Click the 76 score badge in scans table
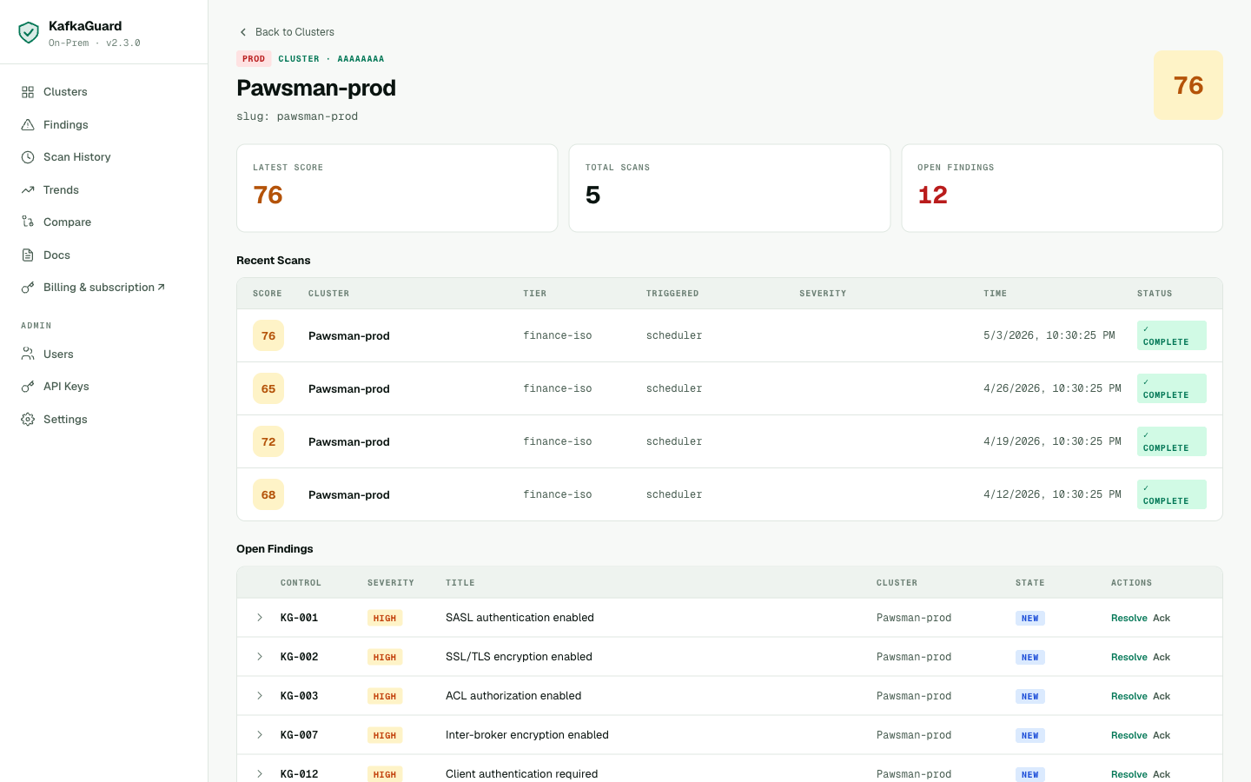Screen dimensions: 1251x782 pos(268,335)
